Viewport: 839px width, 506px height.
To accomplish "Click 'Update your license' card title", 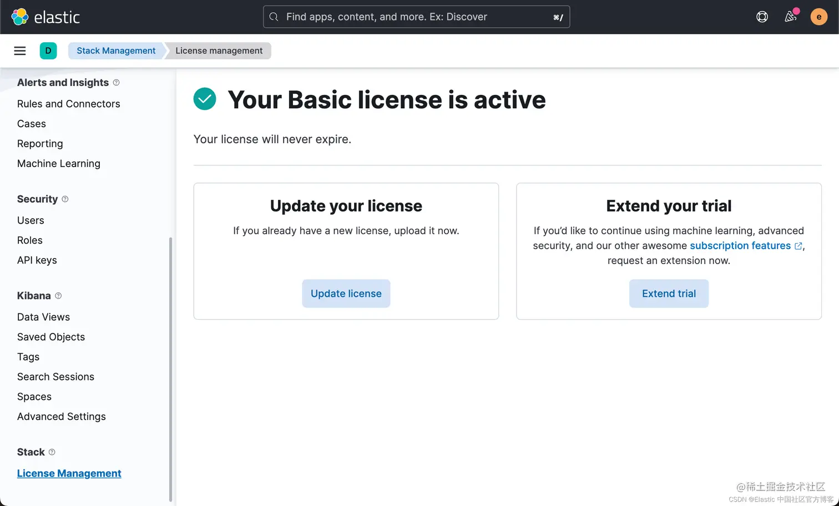I will (346, 206).
